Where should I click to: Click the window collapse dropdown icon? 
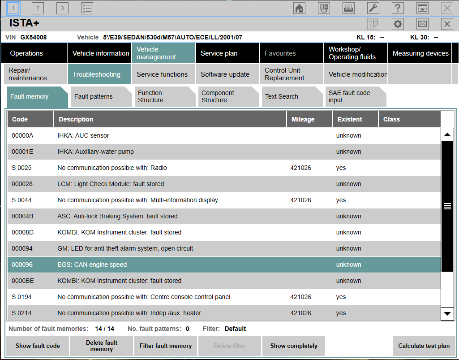tap(422, 8)
